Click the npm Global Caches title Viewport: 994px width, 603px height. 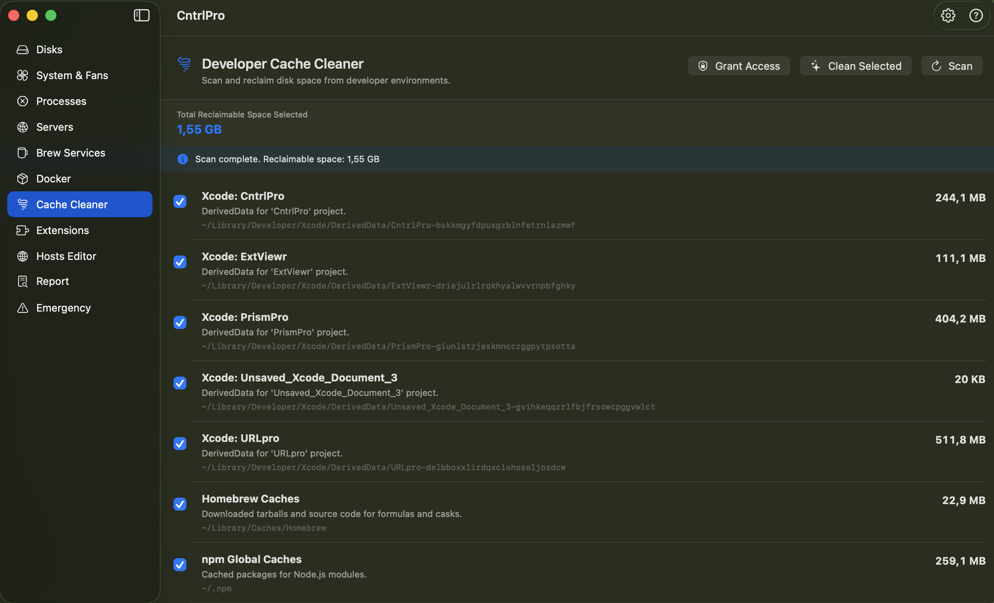tap(252, 559)
